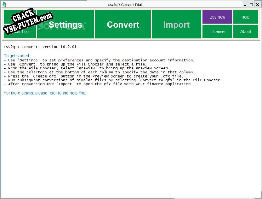Click the horizontal scrollbar along window bottom

131,198
